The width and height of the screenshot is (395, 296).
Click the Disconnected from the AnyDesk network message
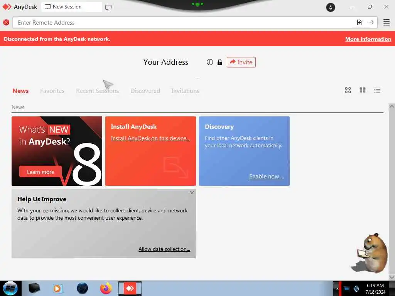[57, 39]
